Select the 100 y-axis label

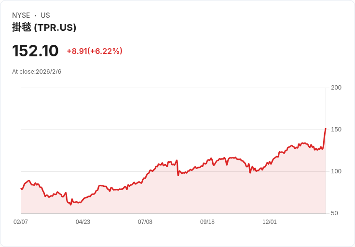click(x=336, y=171)
